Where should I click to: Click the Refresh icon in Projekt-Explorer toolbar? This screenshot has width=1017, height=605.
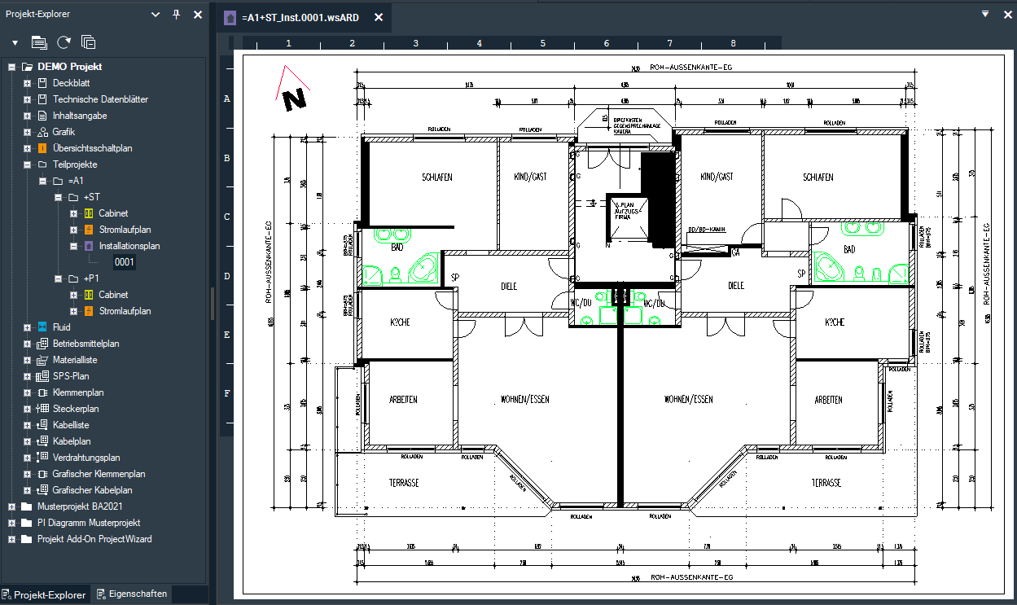click(64, 42)
